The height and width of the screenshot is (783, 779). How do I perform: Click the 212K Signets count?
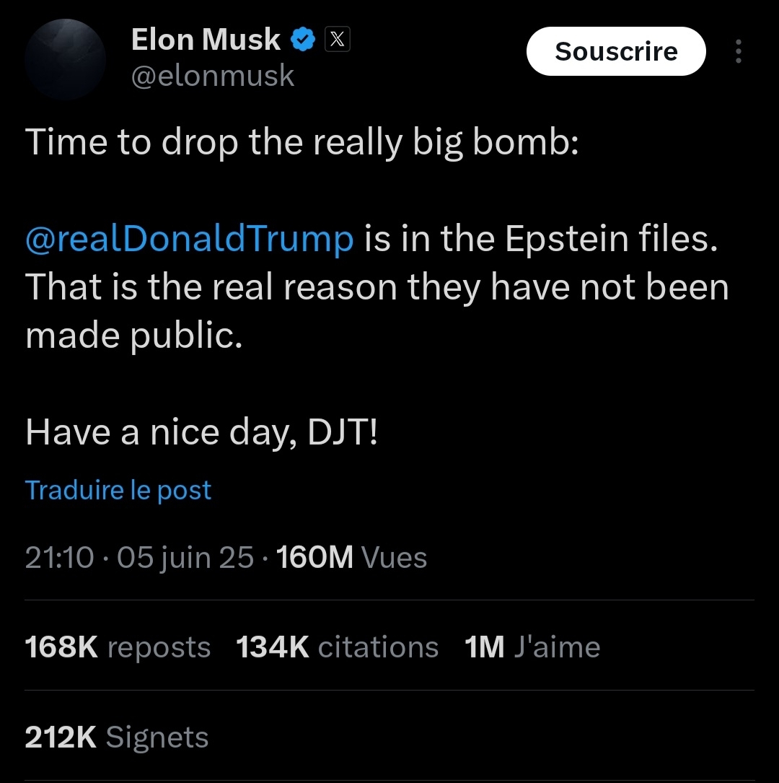pyautogui.click(x=117, y=738)
